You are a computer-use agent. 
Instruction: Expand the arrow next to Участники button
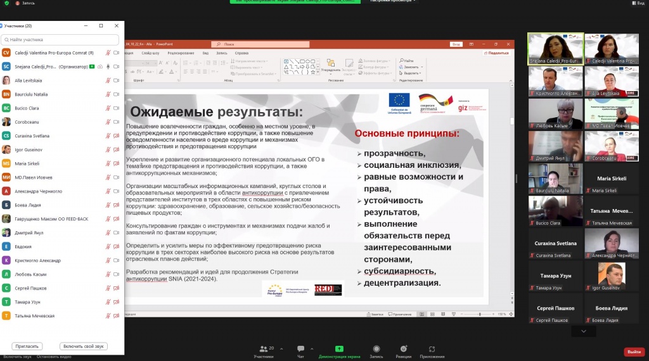(x=281, y=348)
